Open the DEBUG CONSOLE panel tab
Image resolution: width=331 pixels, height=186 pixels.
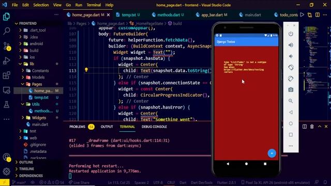point(154,127)
